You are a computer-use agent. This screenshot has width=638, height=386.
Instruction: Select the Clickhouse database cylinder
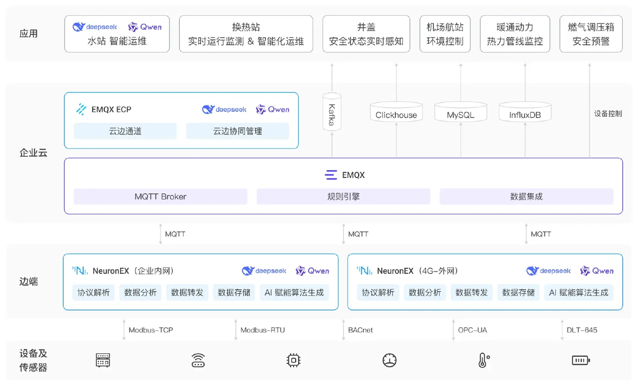click(396, 112)
